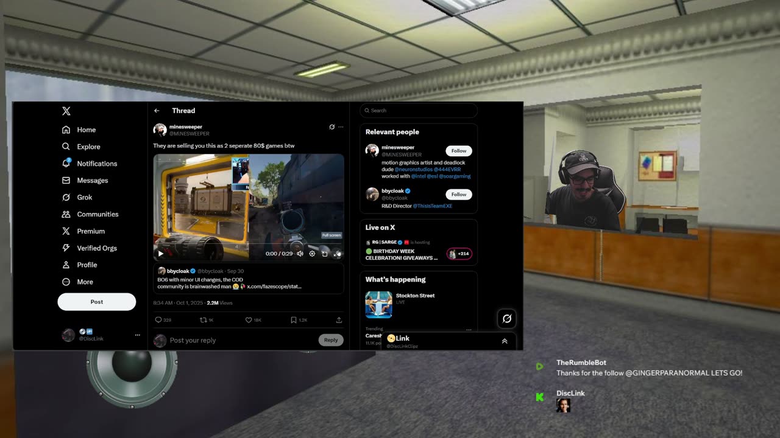
Task: Click the video full screen button
Action: coord(337,254)
